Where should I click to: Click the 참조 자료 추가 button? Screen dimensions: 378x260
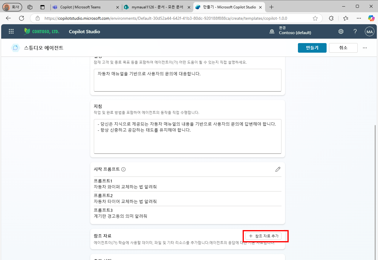(x=263, y=236)
